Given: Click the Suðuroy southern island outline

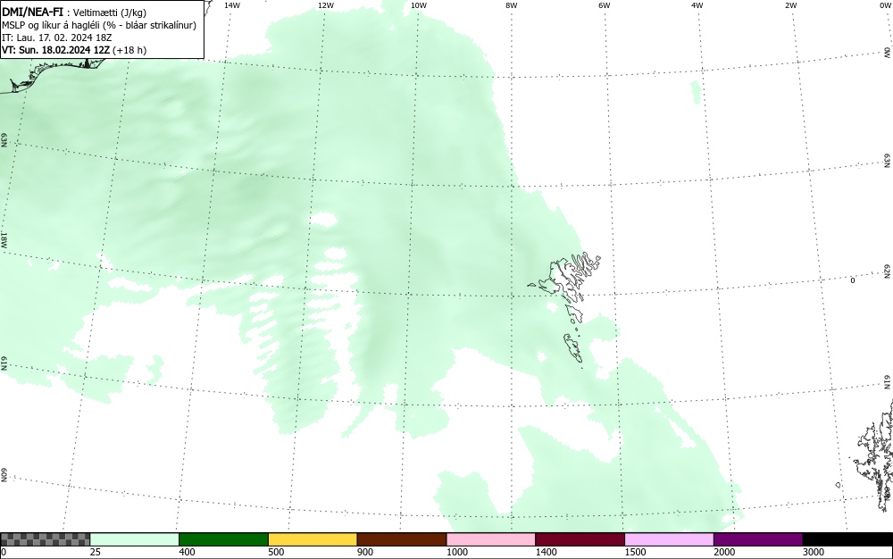Looking at the screenshot, I should coord(573,348).
